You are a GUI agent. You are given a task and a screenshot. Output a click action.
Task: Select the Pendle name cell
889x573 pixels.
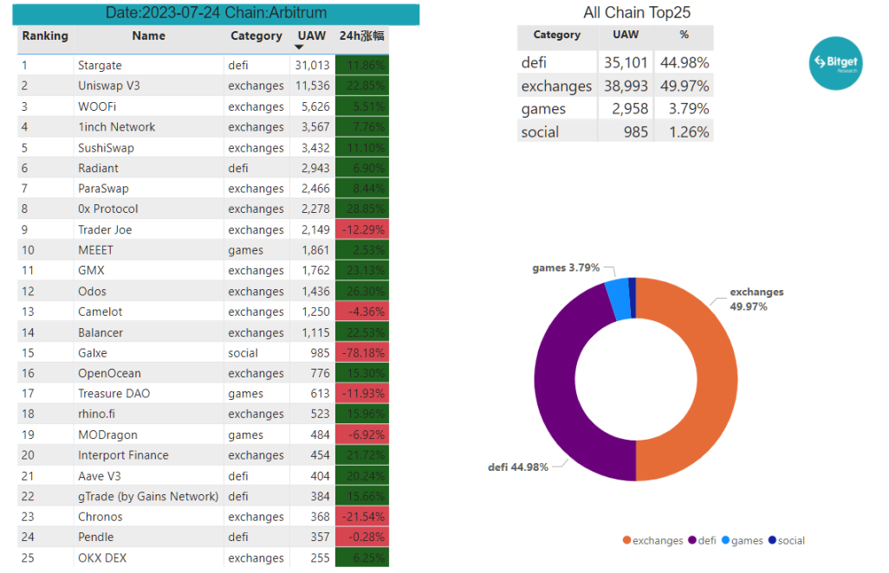point(96,538)
